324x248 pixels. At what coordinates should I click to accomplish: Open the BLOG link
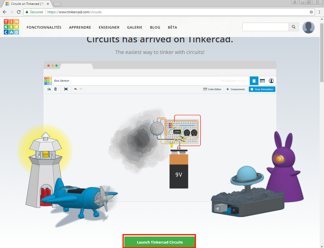point(155,27)
